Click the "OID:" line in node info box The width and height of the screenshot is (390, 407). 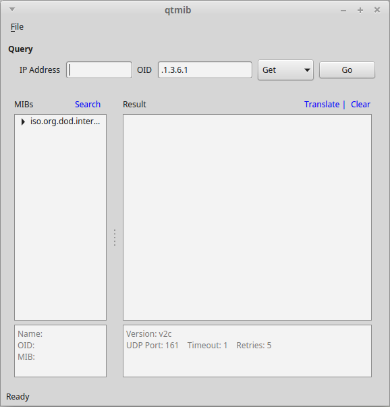pyautogui.click(x=26, y=346)
